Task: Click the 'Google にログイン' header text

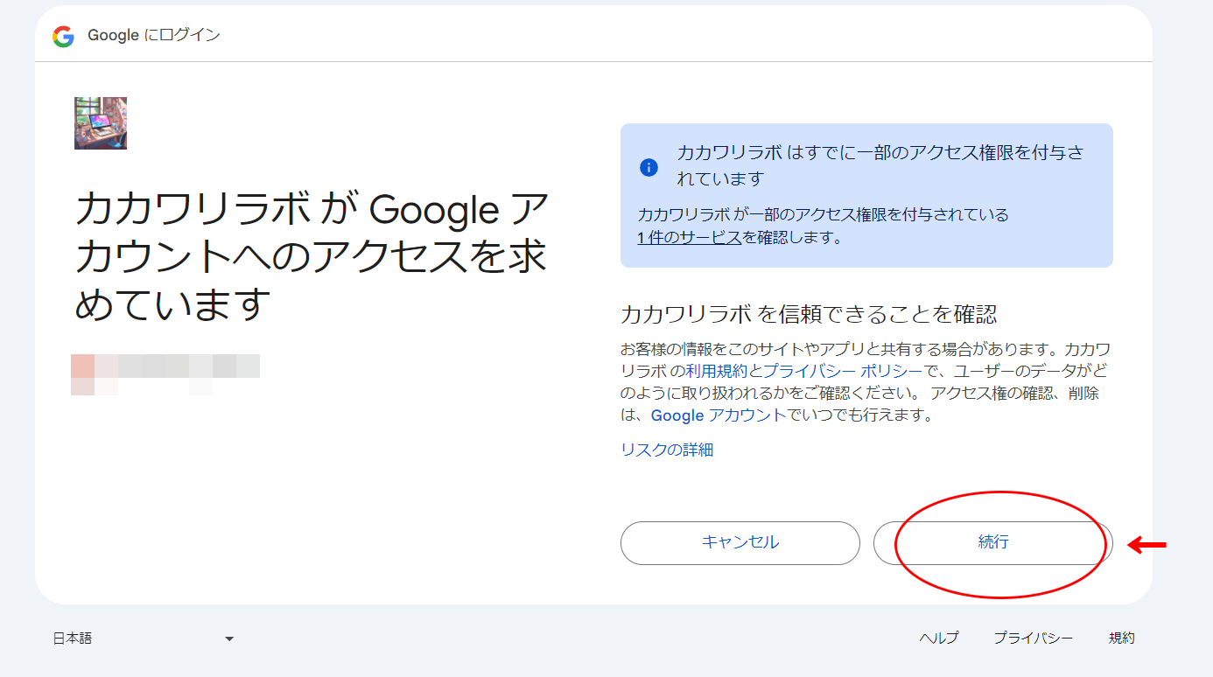Action: click(154, 36)
